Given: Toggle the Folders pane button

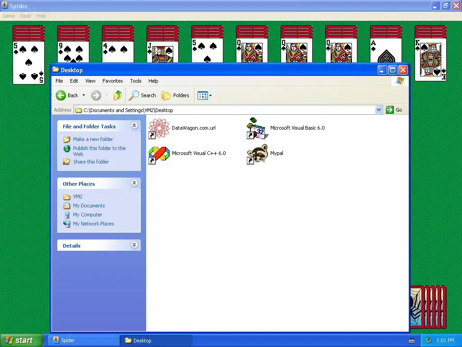Looking at the screenshot, I should pyautogui.click(x=176, y=95).
